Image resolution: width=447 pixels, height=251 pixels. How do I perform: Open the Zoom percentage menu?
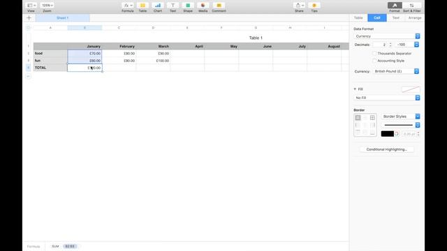click(x=47, y=6)
